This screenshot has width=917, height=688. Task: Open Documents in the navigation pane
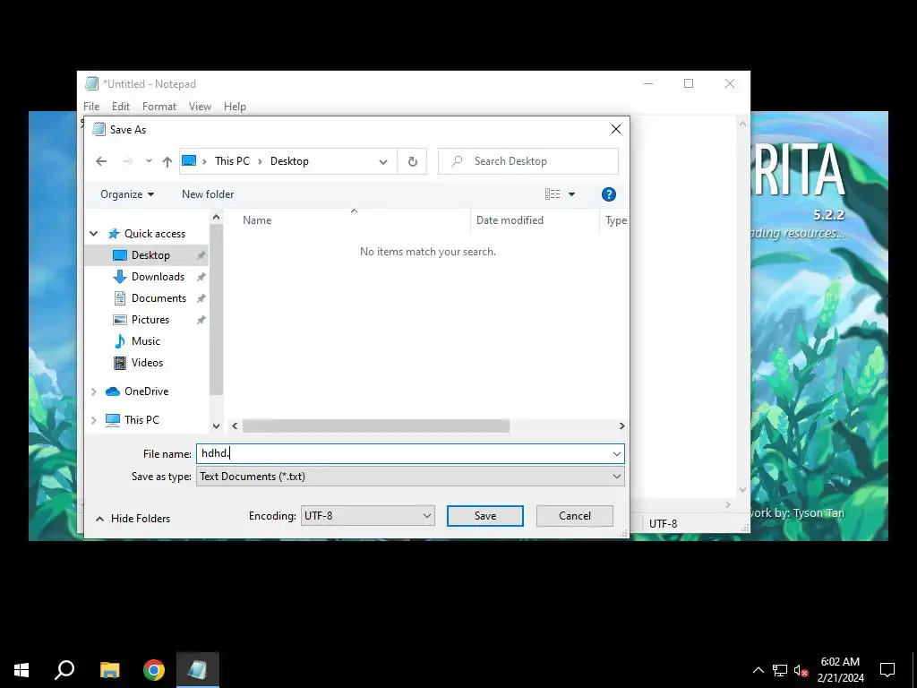pos(159,298)
